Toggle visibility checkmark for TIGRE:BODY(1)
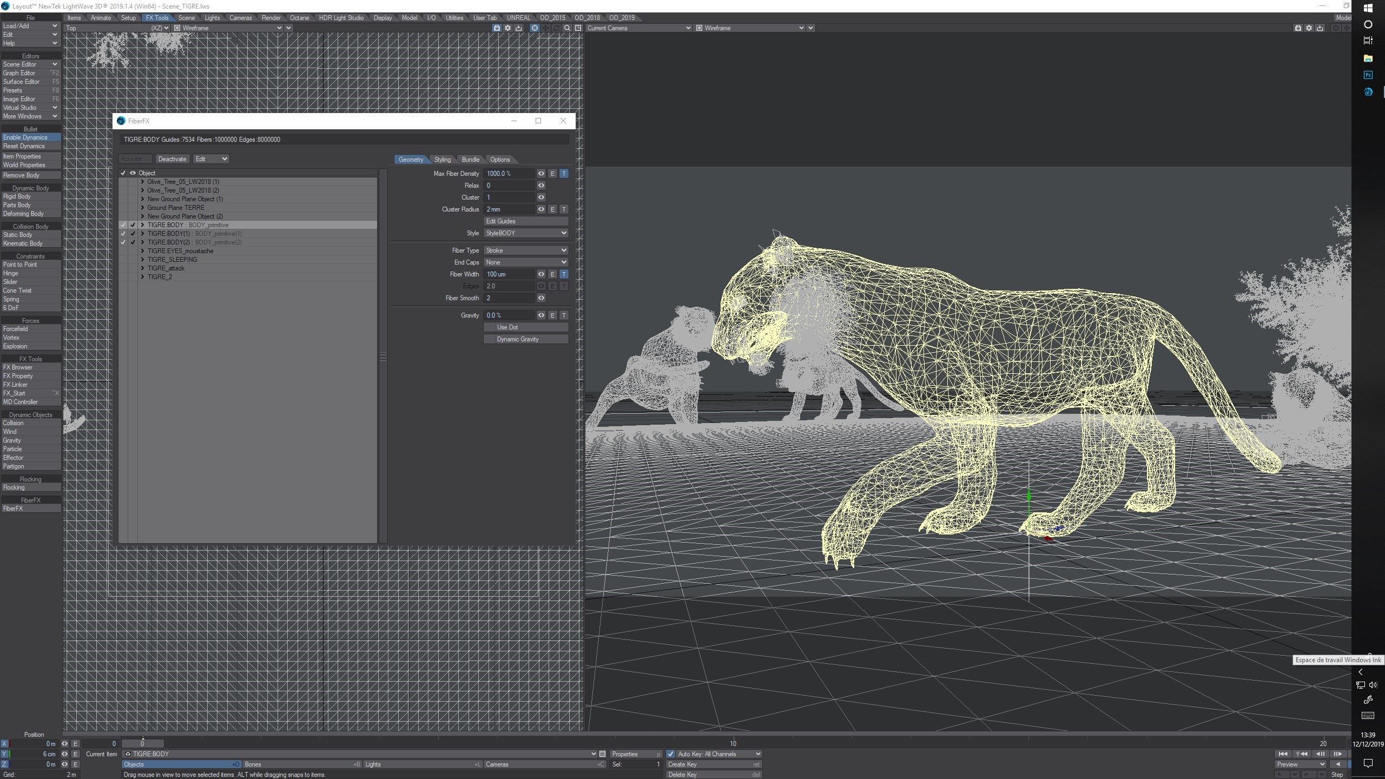The width and height of the screenshot is (1385, 779). tap(133, 234)
